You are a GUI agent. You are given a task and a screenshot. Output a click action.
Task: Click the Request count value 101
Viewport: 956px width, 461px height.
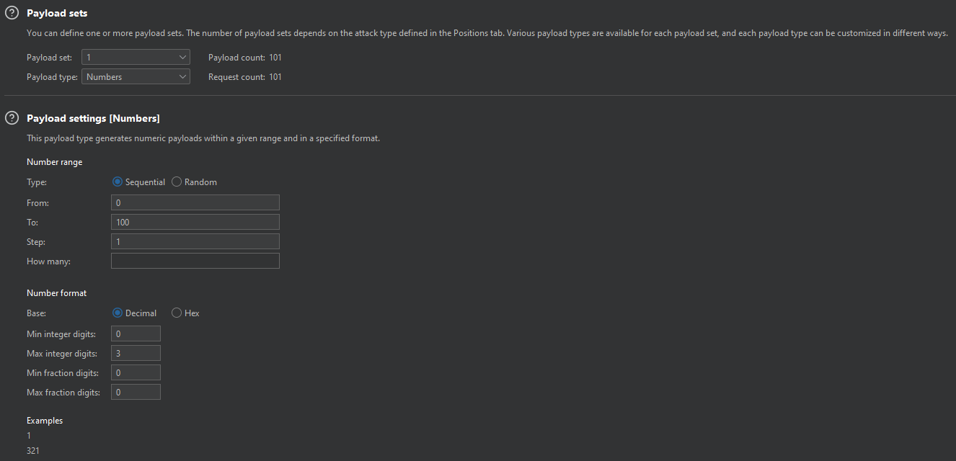275,77
